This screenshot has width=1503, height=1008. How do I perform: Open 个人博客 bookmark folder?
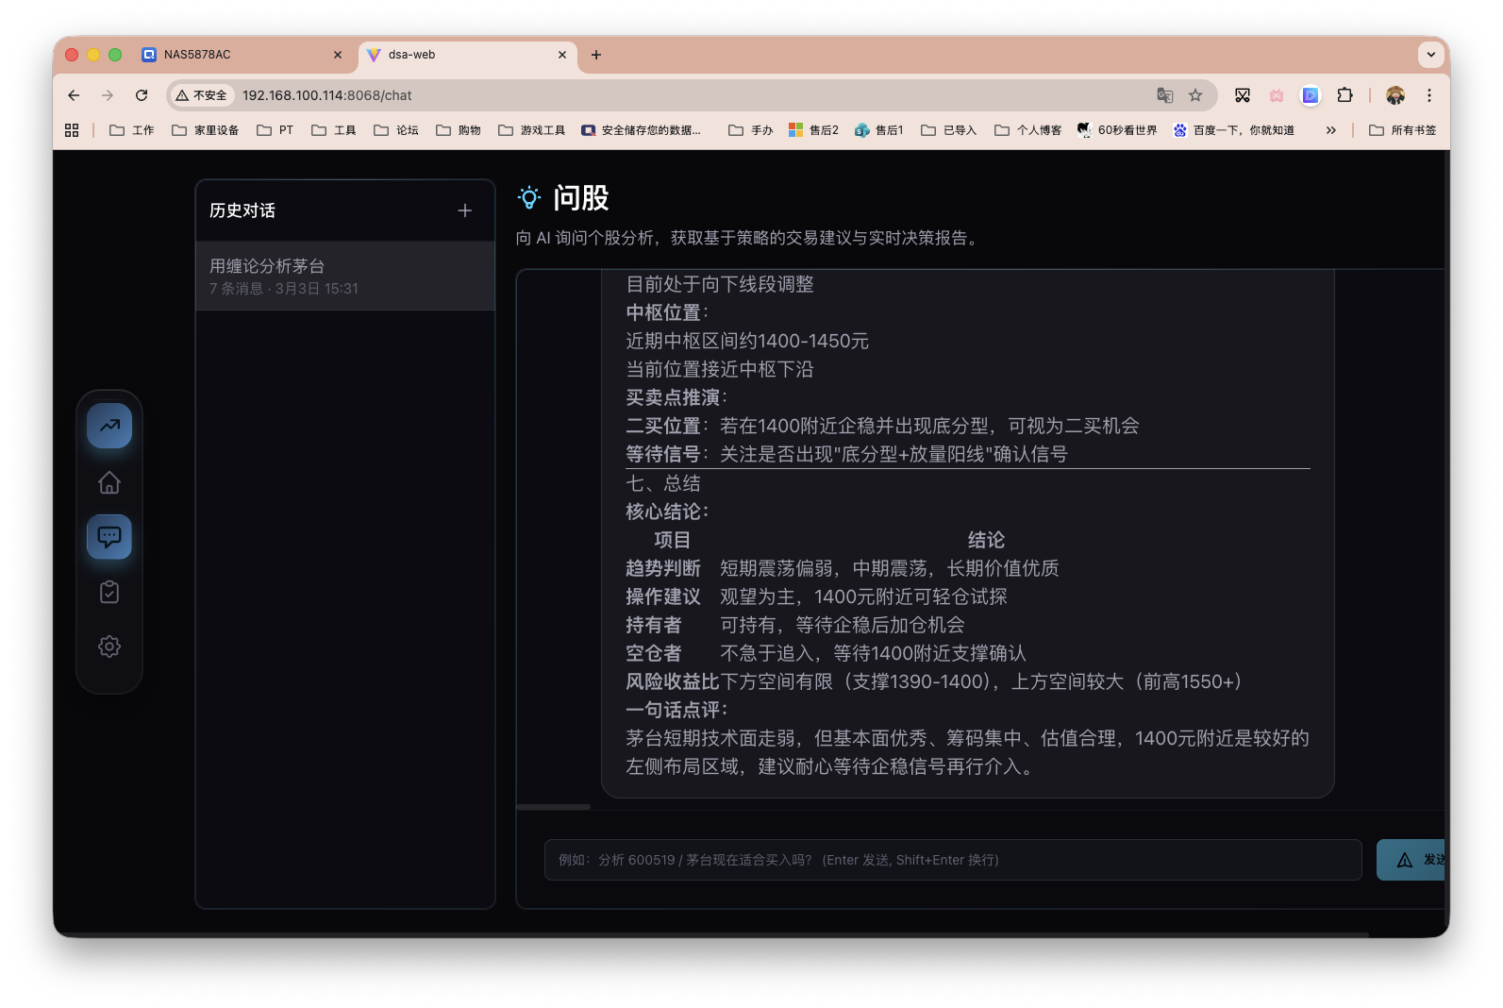(1028, 130)
